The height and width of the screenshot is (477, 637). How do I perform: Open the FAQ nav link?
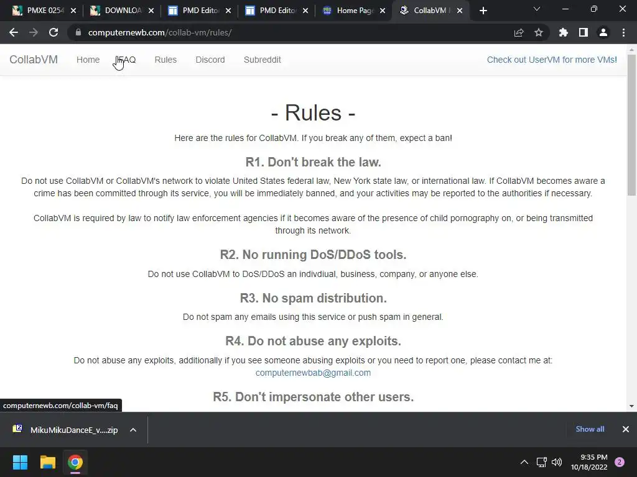click(127, 60)
